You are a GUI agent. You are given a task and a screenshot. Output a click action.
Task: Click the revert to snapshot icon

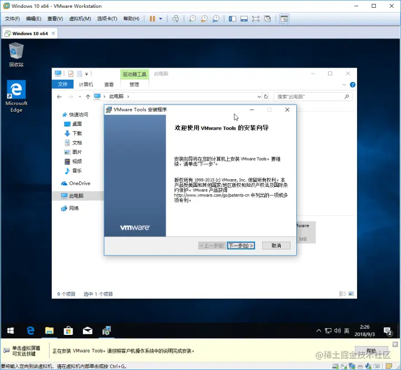204,19
